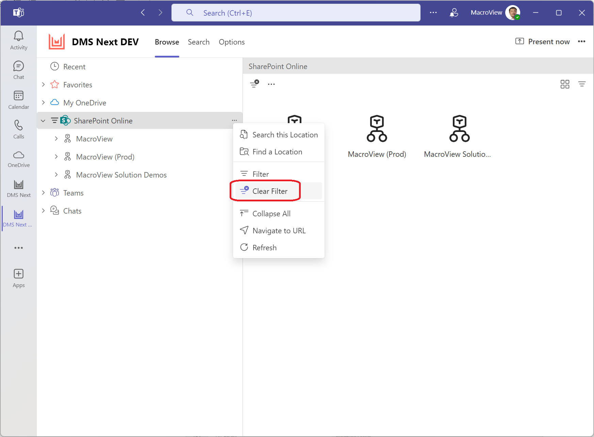Open the MacroView Solutio... site tile
The width and height of the screenshot is (594, 437).
pos(458,136)
